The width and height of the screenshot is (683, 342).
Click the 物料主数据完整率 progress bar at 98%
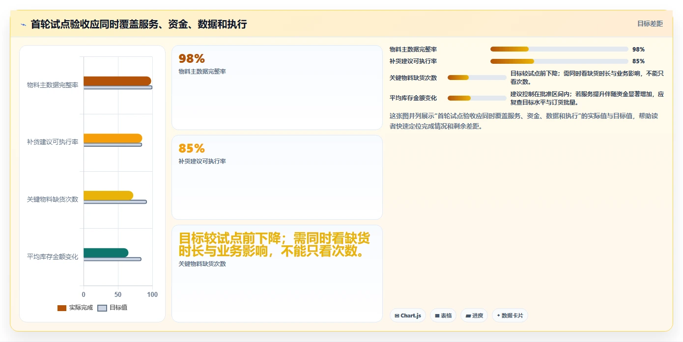point(559,49)
